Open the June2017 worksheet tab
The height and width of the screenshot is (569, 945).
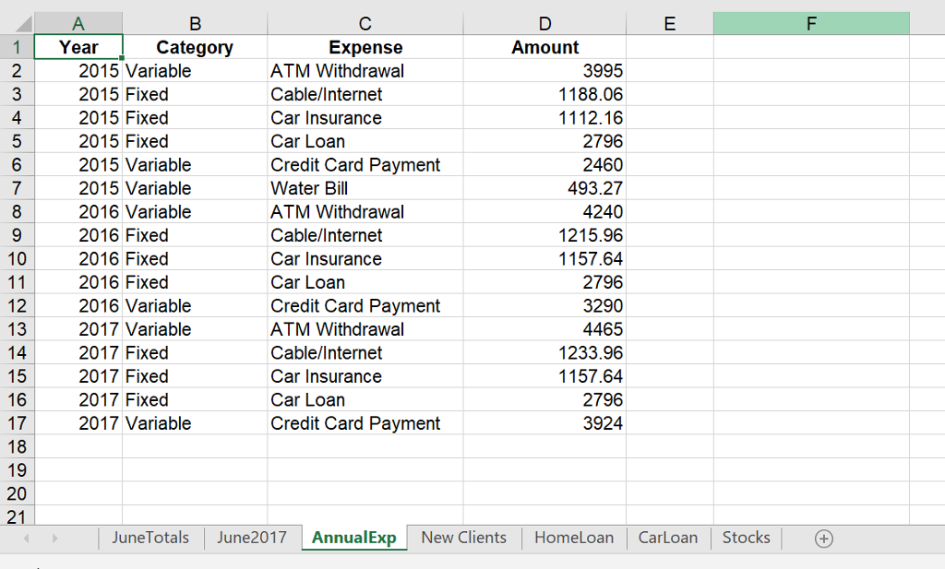click(x=251, y=538)
